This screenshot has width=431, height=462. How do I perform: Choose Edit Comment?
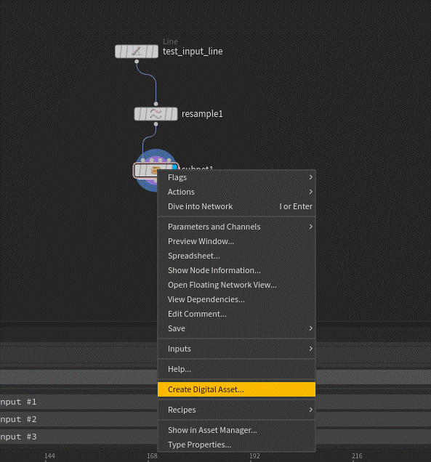(x=236, y=314)
